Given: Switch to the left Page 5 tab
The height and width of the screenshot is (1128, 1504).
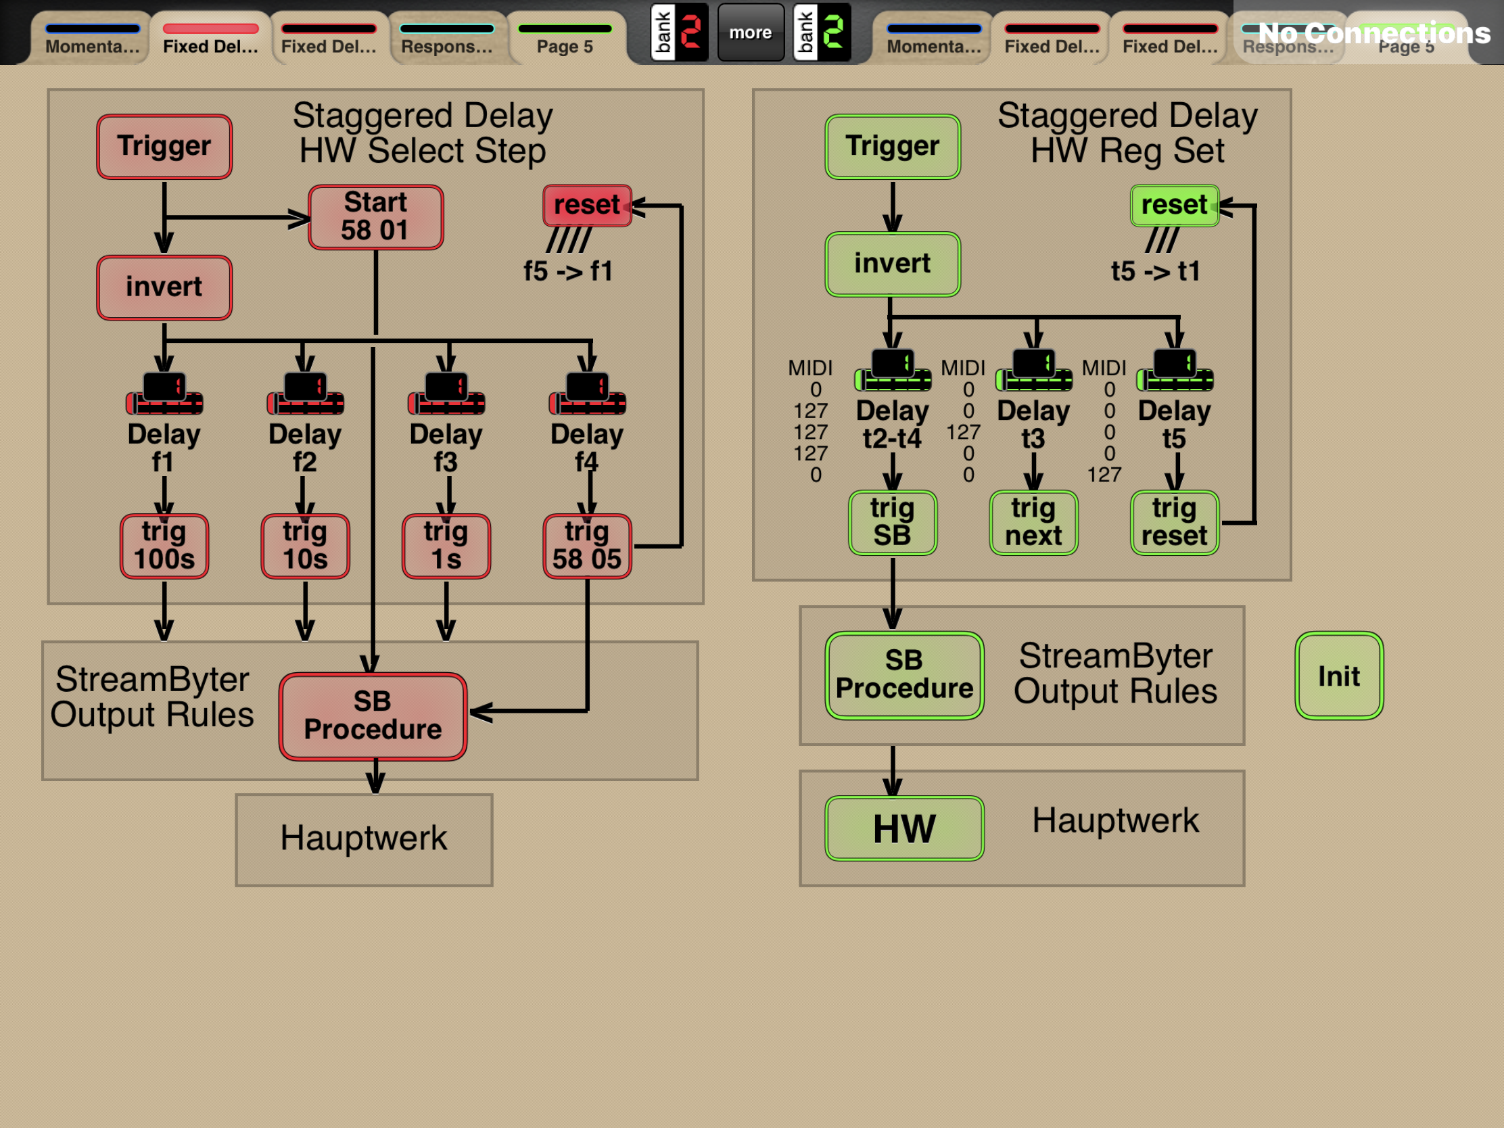Looking at the screenshot, I should [565, 39].
